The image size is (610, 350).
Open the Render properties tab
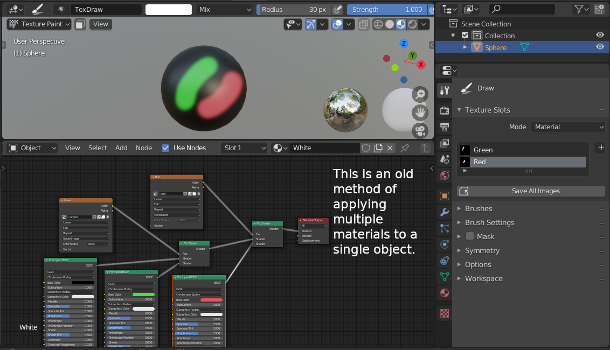pyautogui.click(x=445, y=110)
